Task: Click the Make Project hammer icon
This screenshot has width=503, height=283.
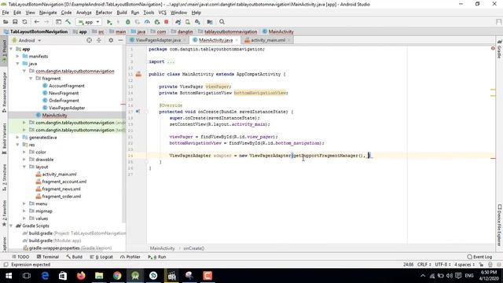Action: (x=68, y=22)
